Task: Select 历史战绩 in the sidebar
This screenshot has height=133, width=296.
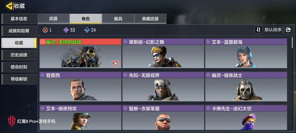Action: coord(19,55)
